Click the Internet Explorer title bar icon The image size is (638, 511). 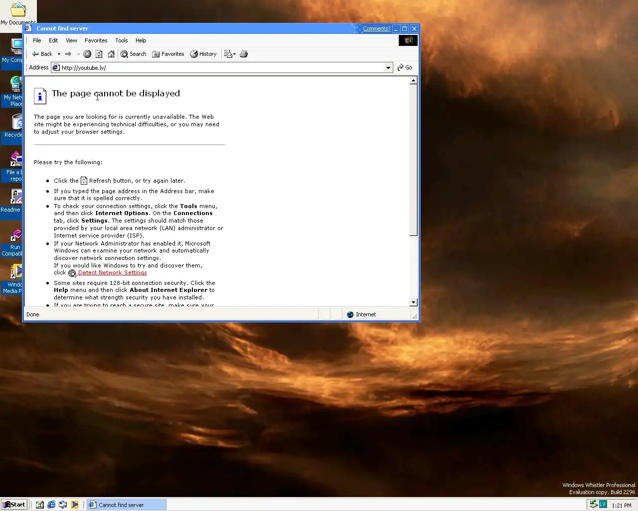click(28, 28)
